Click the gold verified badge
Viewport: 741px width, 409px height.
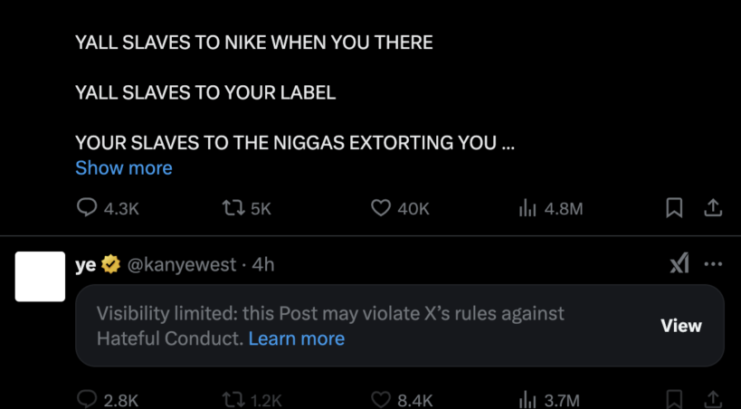coord(110,264)
